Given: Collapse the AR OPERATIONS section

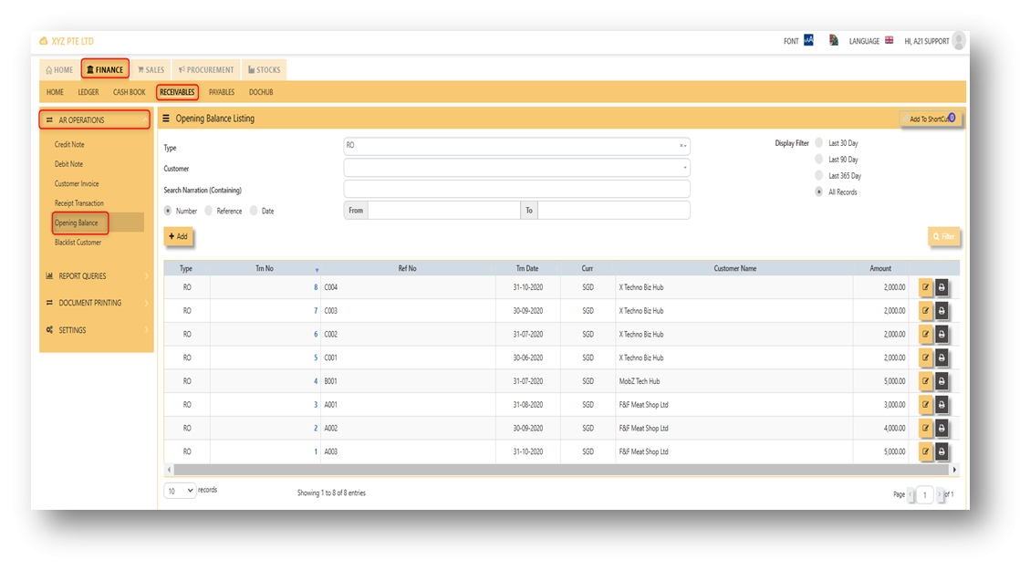Looking at the screenshot, I should [95, 119].
